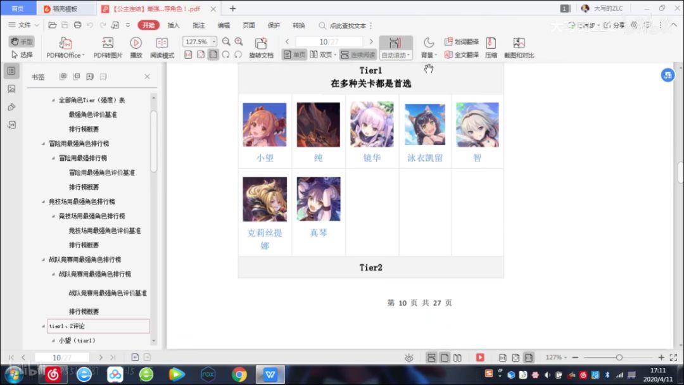Go to next page arrow in toolbar

pyautogui.click(x=371, y=41)
